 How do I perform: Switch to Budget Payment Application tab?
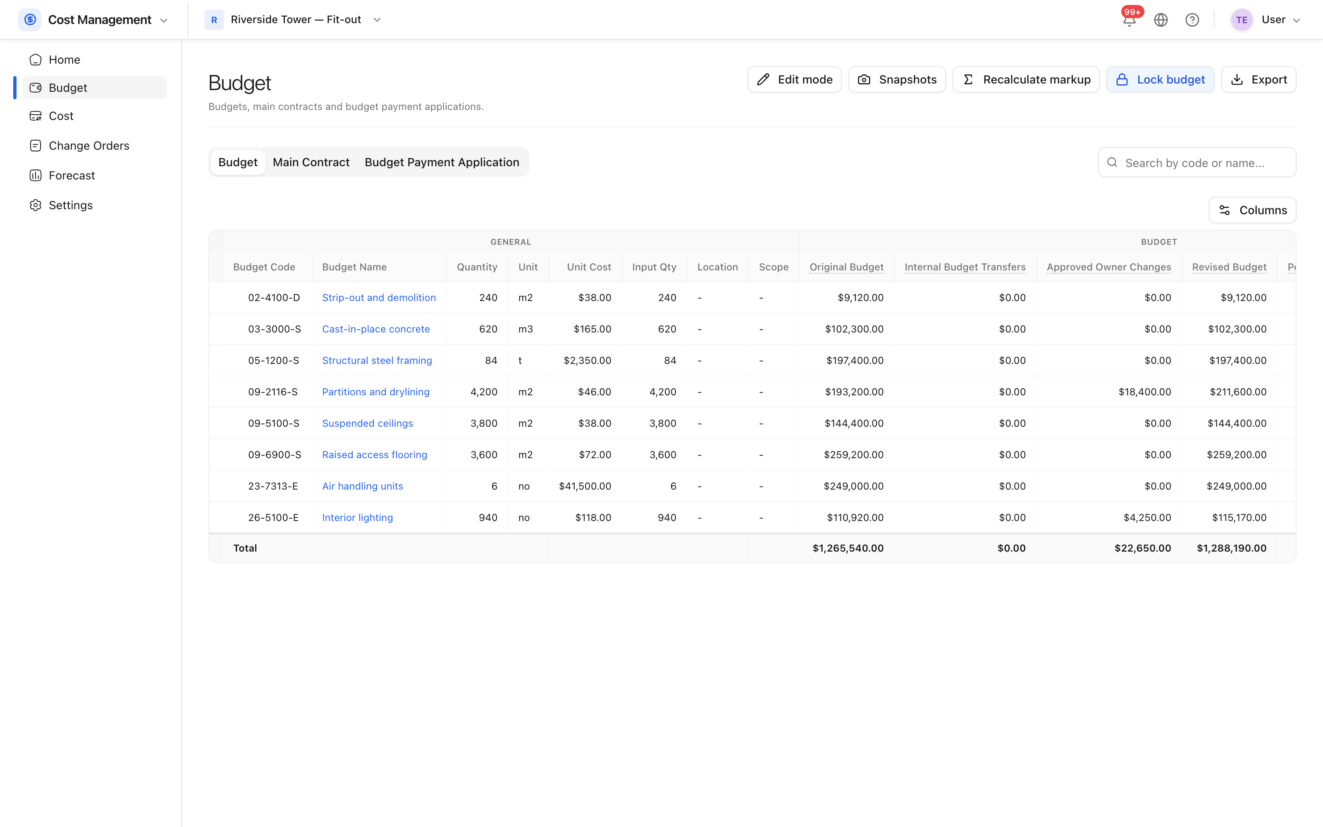[442, 163]
